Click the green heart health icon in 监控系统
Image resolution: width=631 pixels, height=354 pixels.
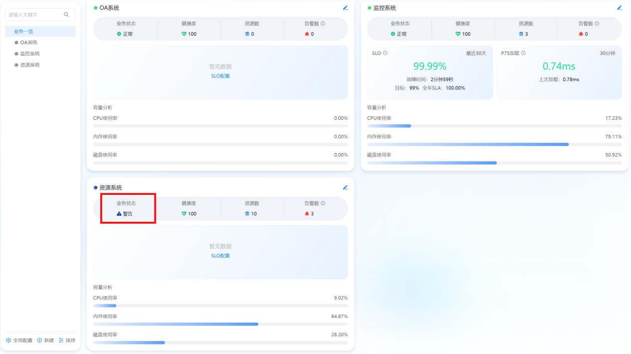[x=458, y=34]
